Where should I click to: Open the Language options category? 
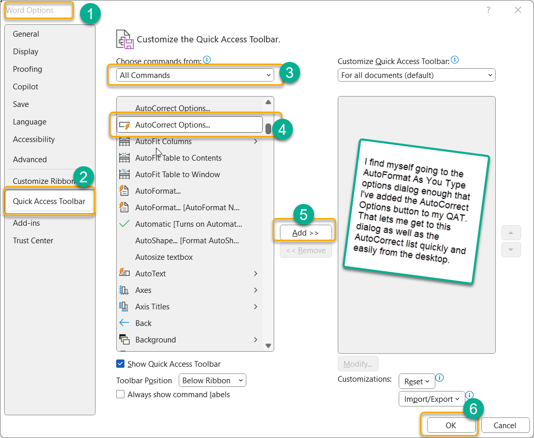[x=50, y=121]
